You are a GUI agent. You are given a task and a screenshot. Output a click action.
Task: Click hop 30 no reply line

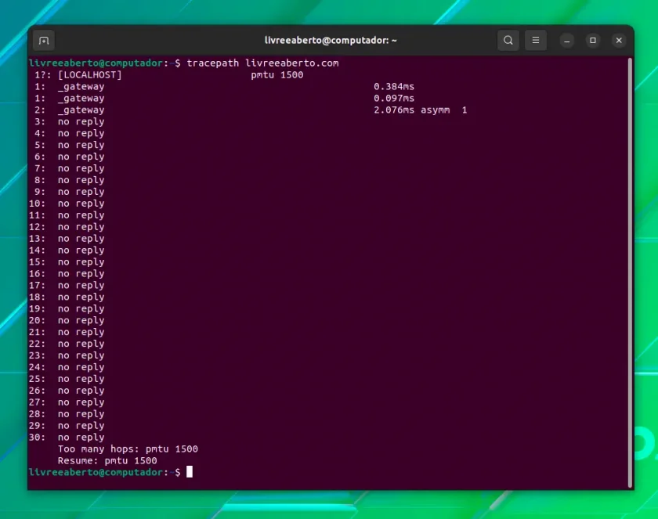tap(67, 438)
